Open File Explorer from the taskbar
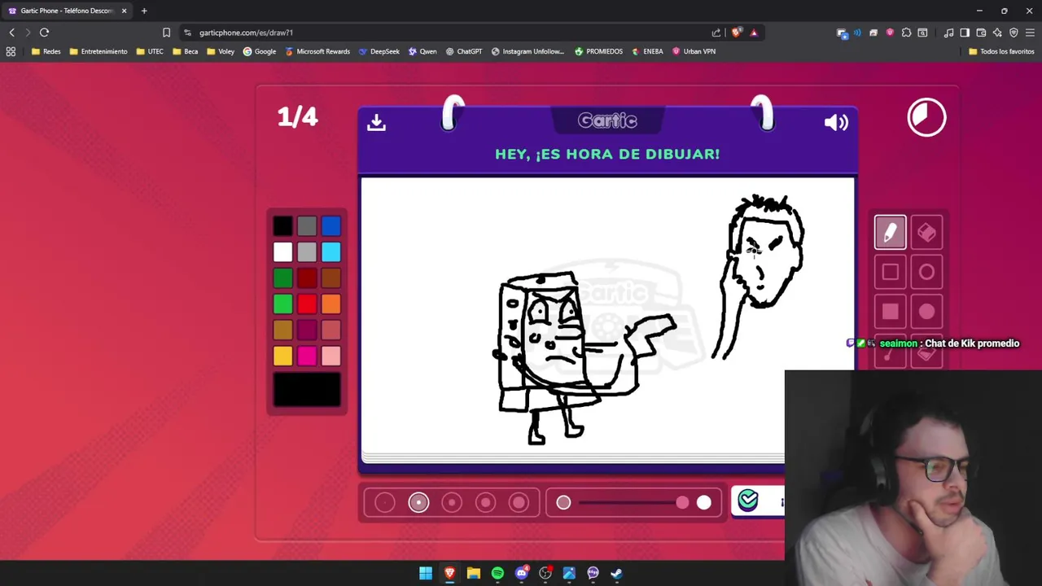The height and width of the screenshot is (586, 1042). point(474,573)
